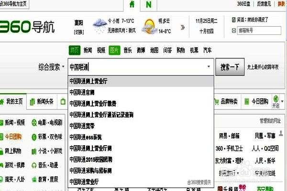Click the graduation icon by 教育·度假

(x=34, y=180)
